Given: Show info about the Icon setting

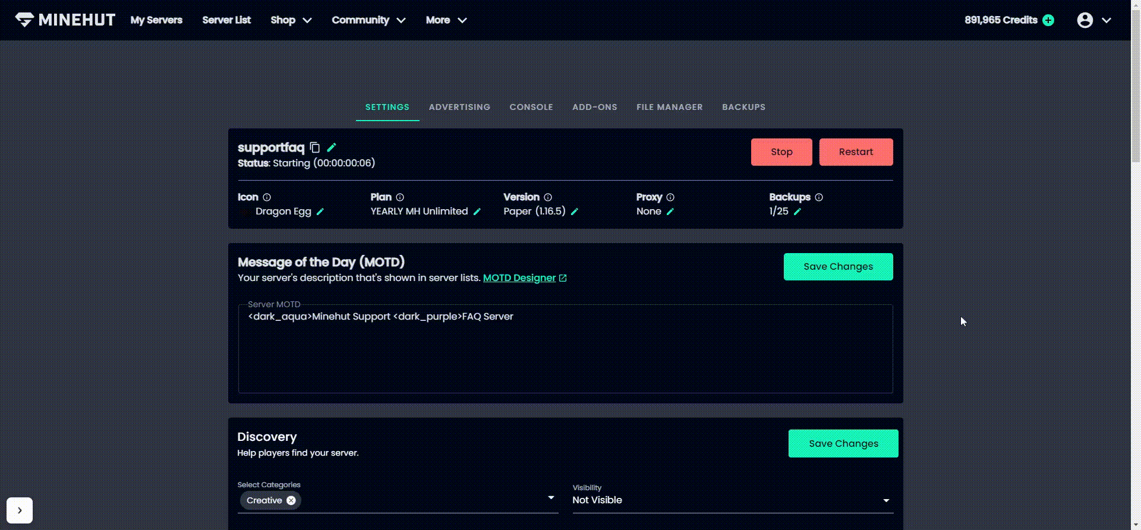Looking at the screenshot, I should pos(267,197).
